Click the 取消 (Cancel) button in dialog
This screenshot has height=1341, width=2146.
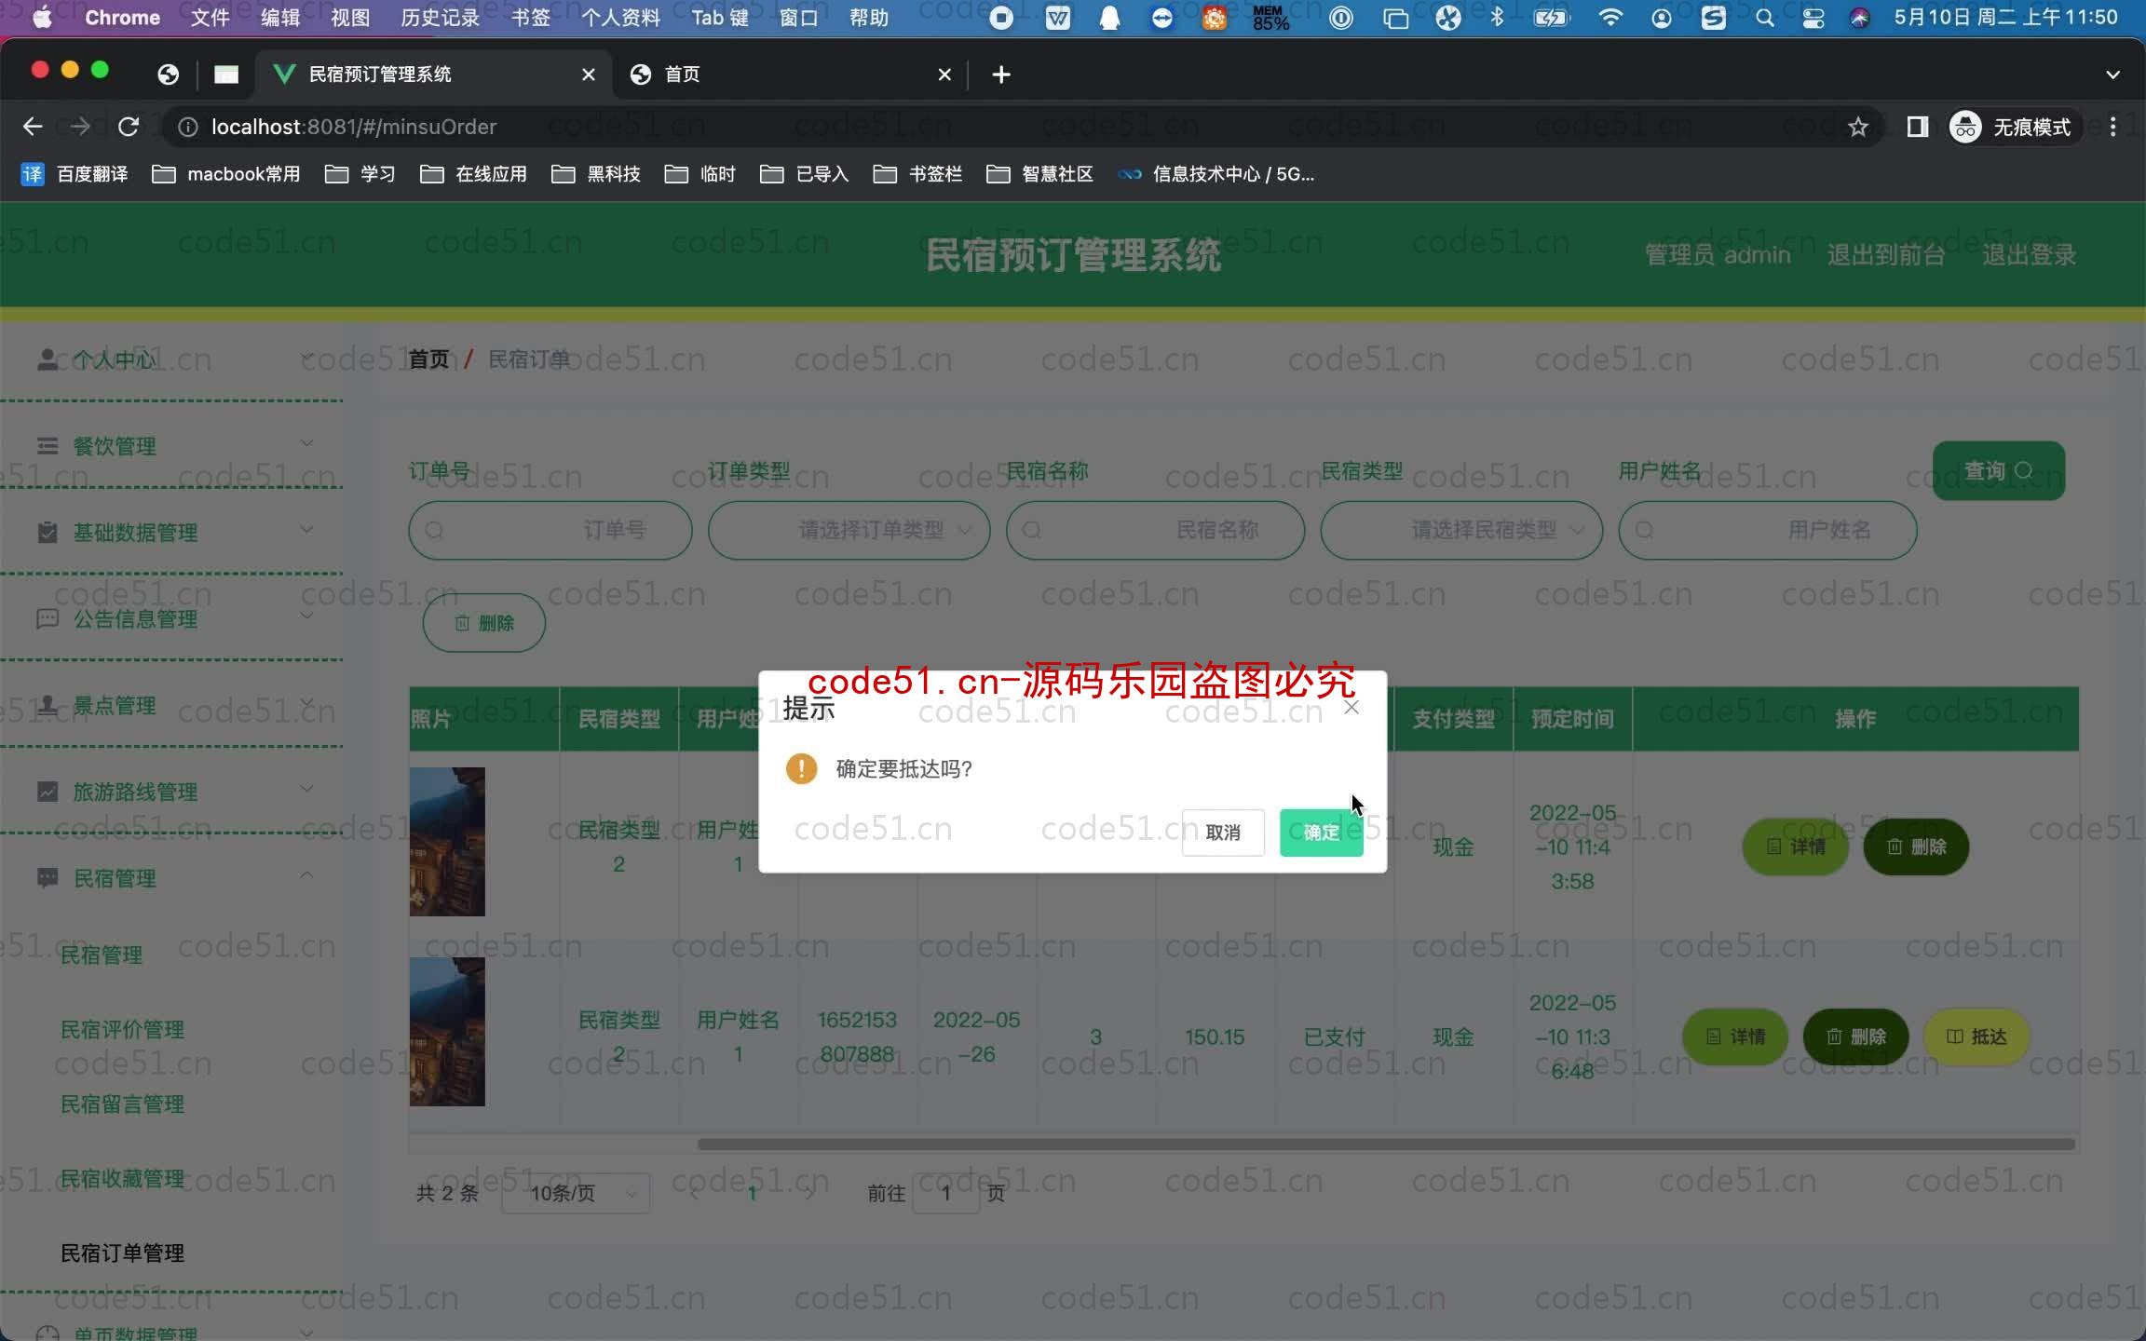[x=1220, y=832]
